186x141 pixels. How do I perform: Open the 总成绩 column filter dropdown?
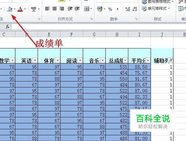(x=125, y=60)
